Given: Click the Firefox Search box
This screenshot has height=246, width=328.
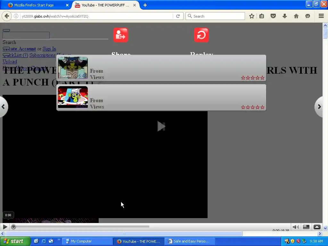Looking at the screenshot, I should click(x=215, y=16).
